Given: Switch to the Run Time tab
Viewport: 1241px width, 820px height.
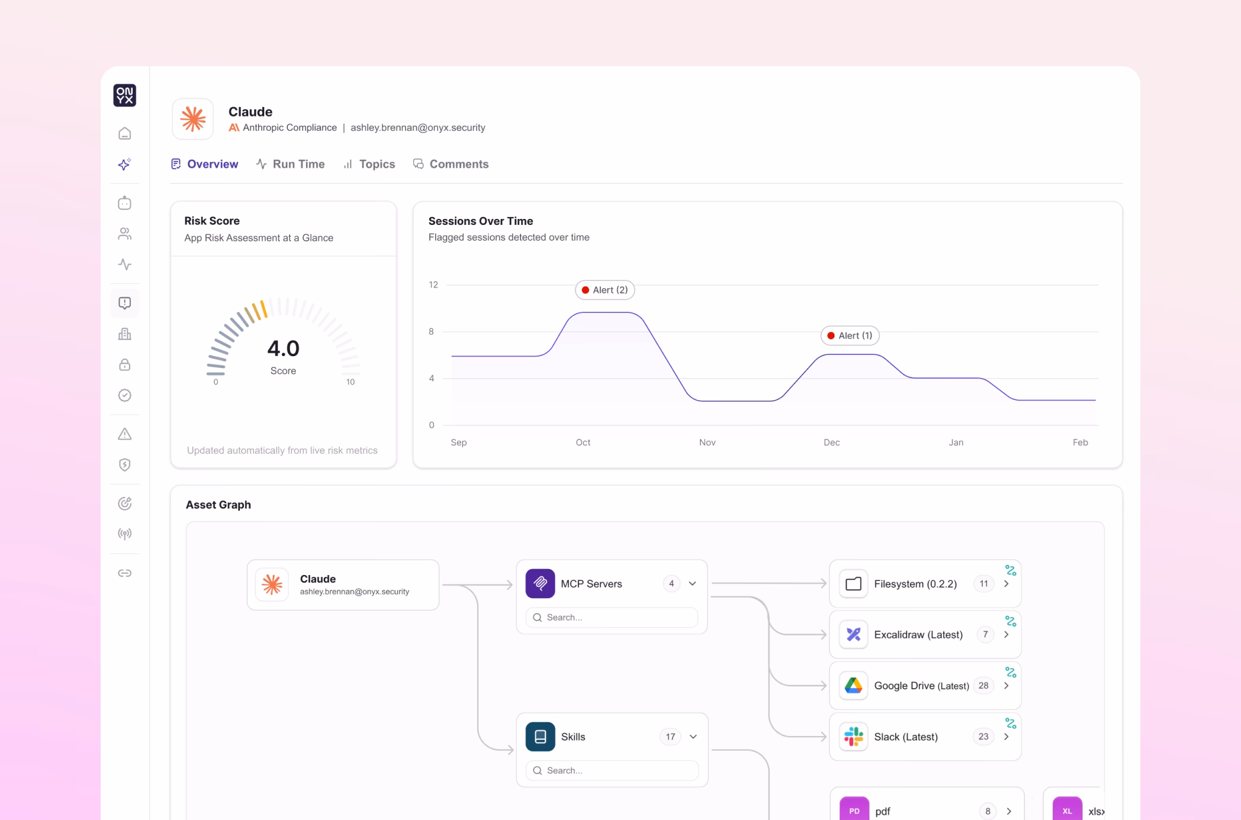Looking at the screenshot, I should point(291,164).
